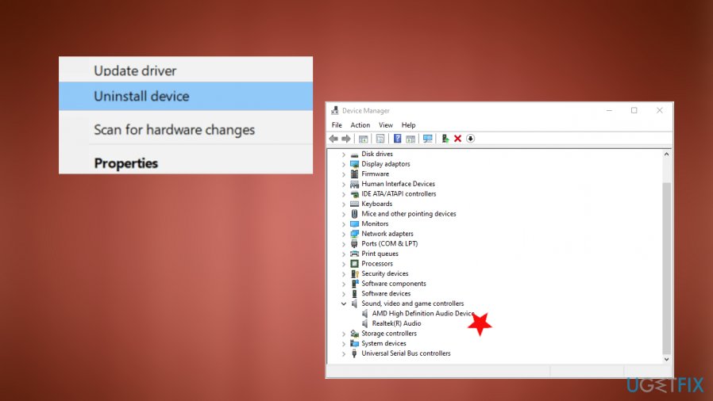Expand the Human Interface Devices node
713x401 pixels.
tap(344, 184)
